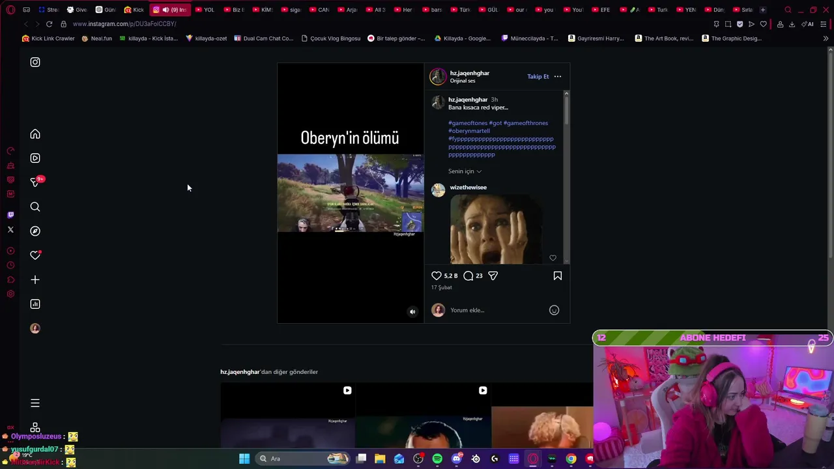Viewport: 834px width, 469px height.
Task: Switch to the YOL YouTube tab
Action: coord(205,10)
